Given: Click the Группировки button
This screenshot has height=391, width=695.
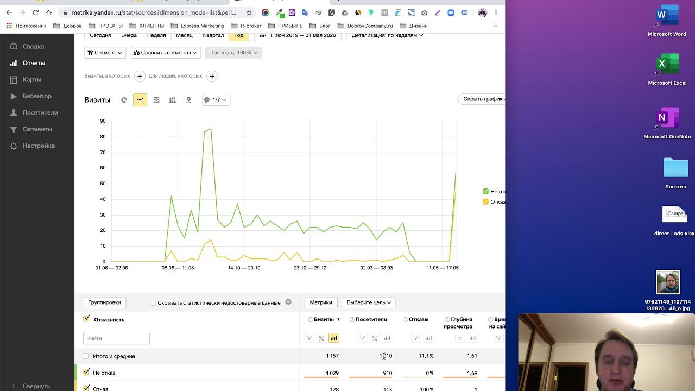Looking at the screenshot, I should [x=104, y=302].
